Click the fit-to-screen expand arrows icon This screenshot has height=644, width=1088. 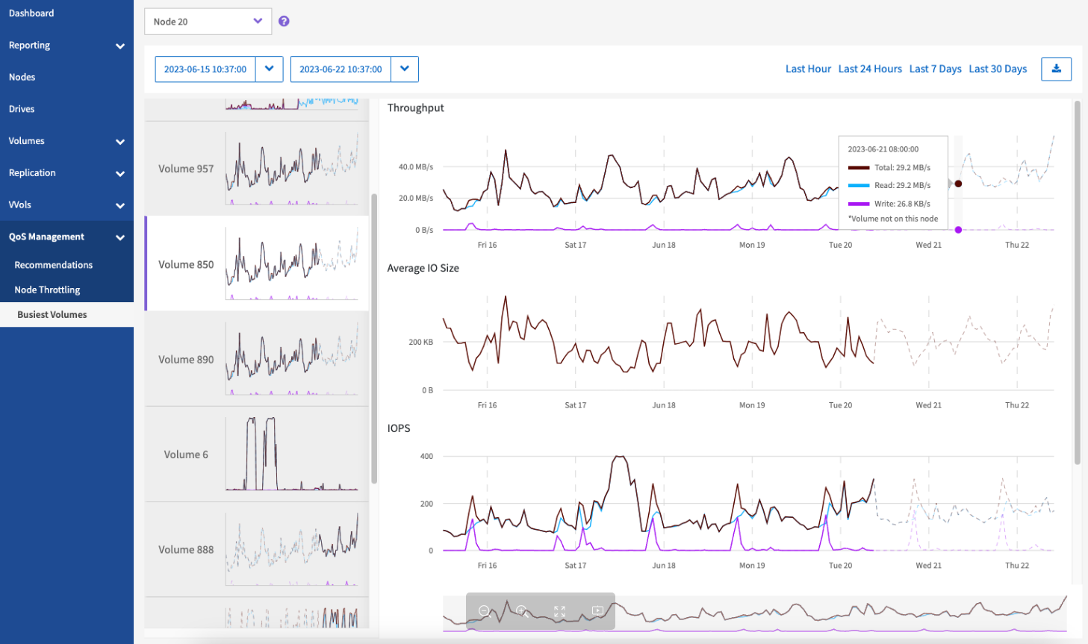[559, 610]
